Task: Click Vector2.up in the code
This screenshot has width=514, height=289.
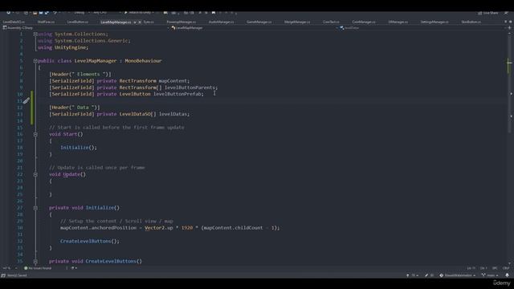Action: coord(159,228)
